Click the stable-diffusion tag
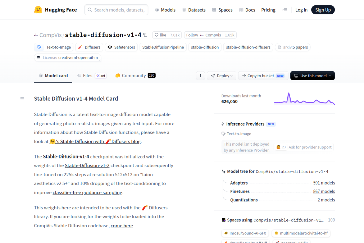This screenshot has height=243, width=364. (x=205, y=47)
